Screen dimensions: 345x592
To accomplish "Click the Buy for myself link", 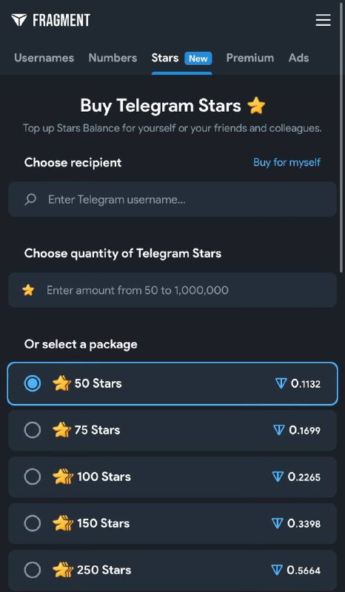I will tap(287, 162).
